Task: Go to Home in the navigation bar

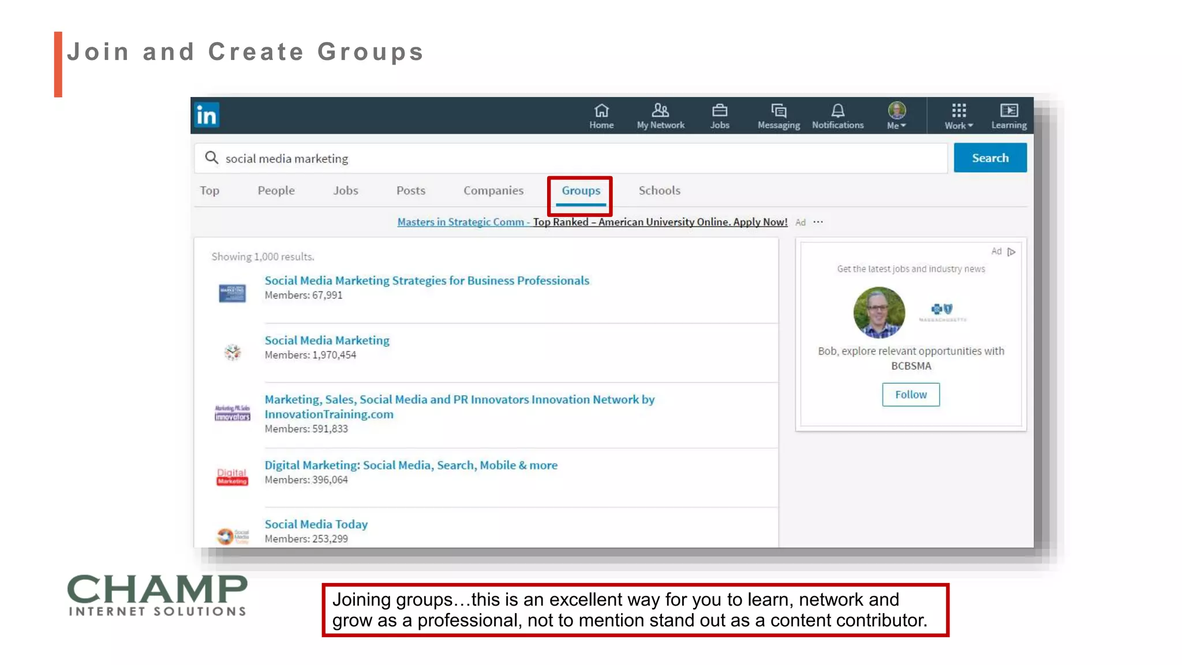Action: (x=601, y=116)
